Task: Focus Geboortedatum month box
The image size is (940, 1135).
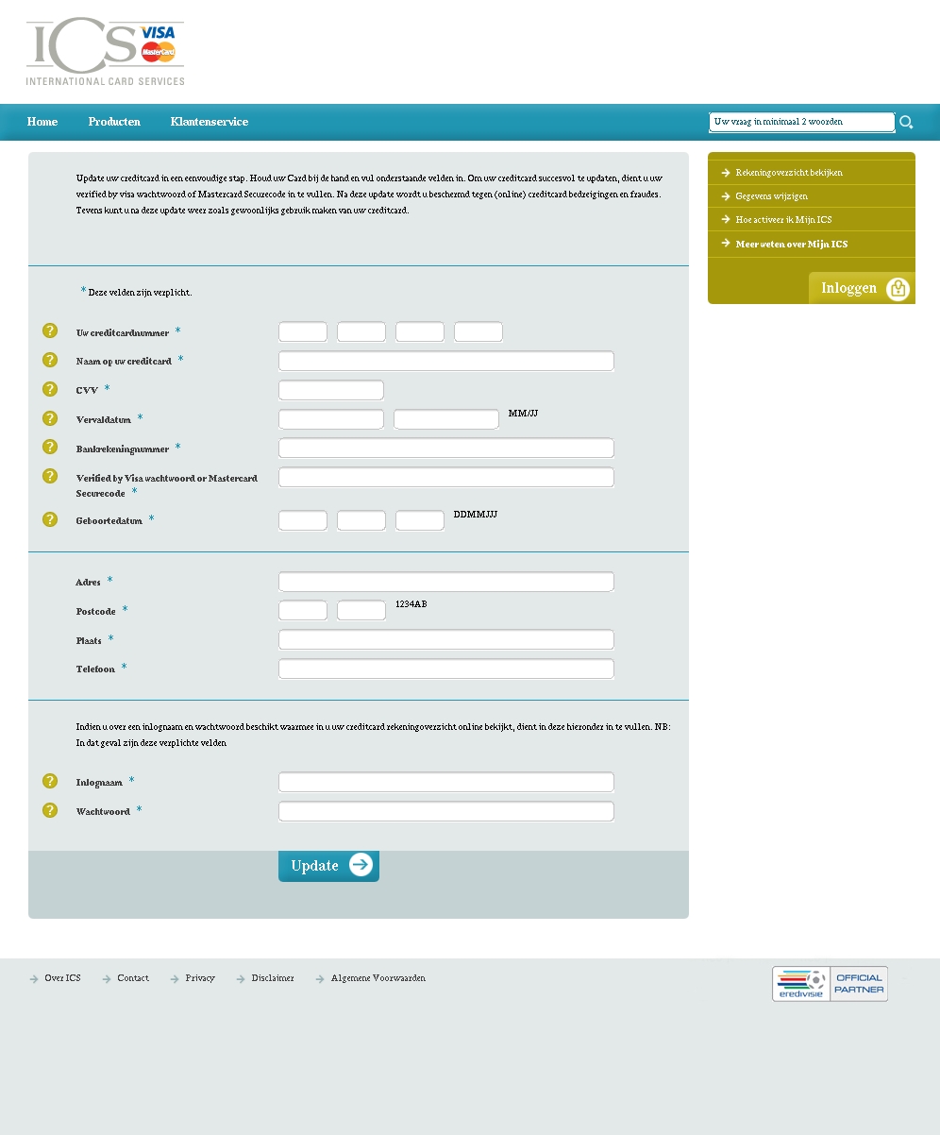Action: pos(361,520)
